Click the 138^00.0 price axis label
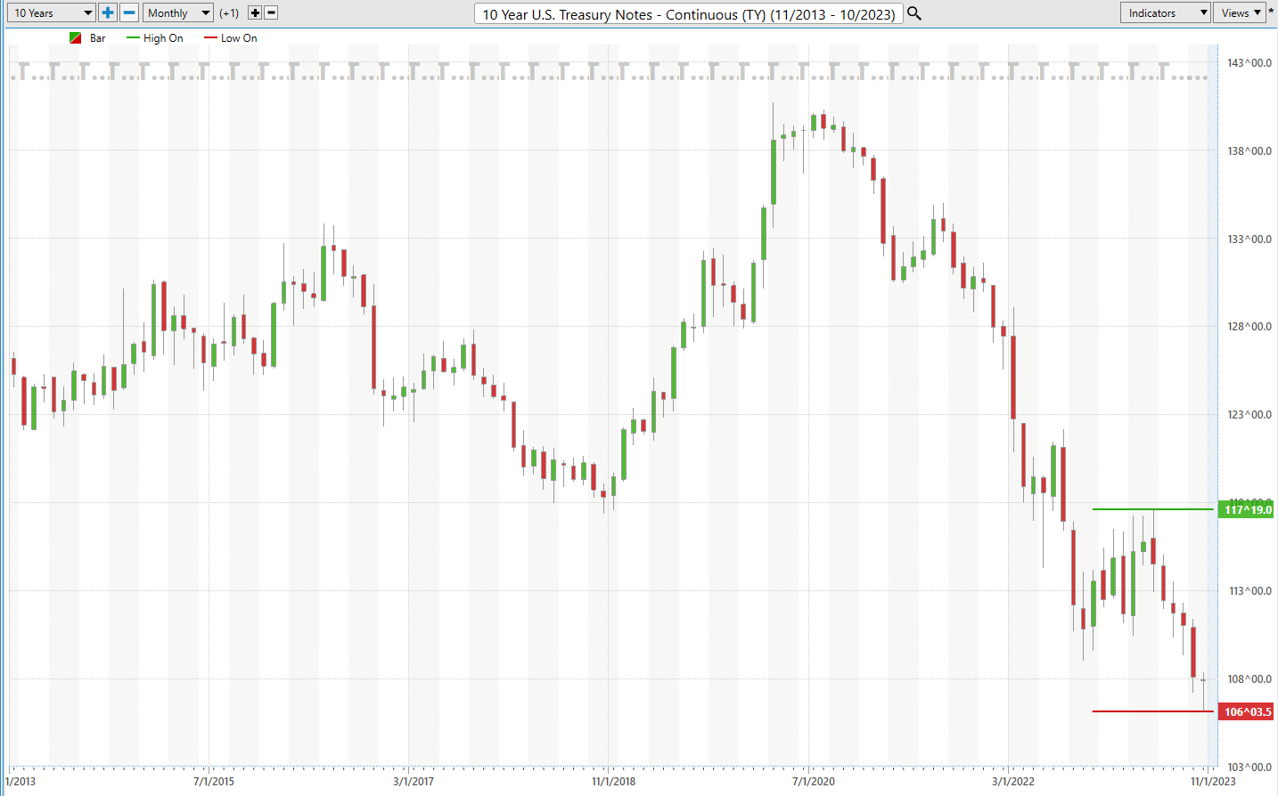The width and height of the screenshot is (1278, 796). click(x=1249, y=150)
